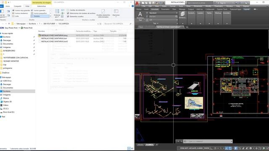Close the AutoCAD command line with X
Viewport: 269px width, 151px height.
point(178,141)
